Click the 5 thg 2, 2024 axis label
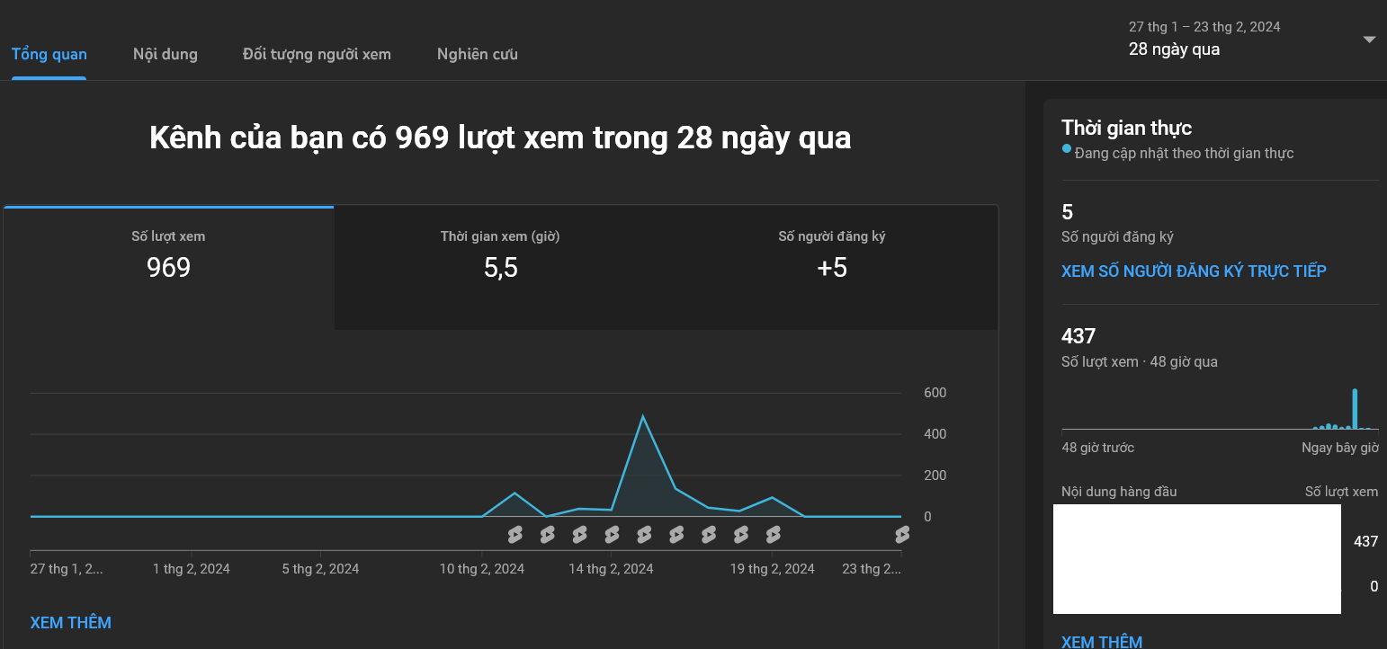Viewport: 1387px width, 649px height. click(x=320, y=569)
